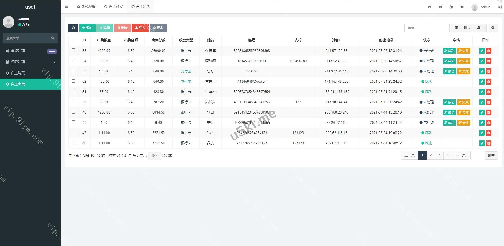
Task: Tick the checkbox for row ID 54
Action: [x=73, y=61]
